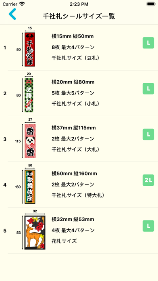Tap the L badge for 花札サイズ row
Image resolution: width=158 pixels, height=281 pixels.
(148, 226)
